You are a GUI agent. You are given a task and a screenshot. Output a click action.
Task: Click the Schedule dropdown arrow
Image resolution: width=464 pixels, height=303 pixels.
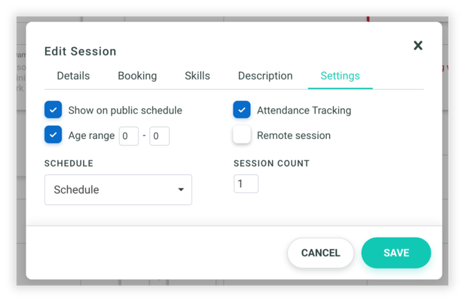pyautogui.click(x=181, y=190)
